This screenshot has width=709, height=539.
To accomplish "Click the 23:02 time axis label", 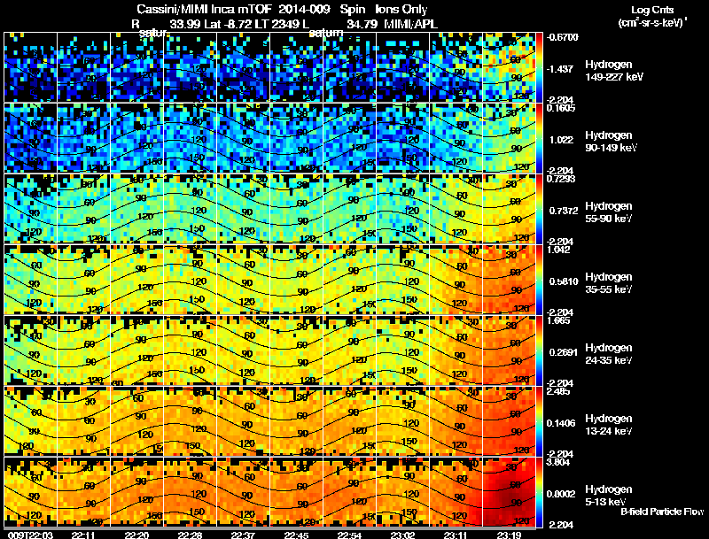I will (402, 535).
